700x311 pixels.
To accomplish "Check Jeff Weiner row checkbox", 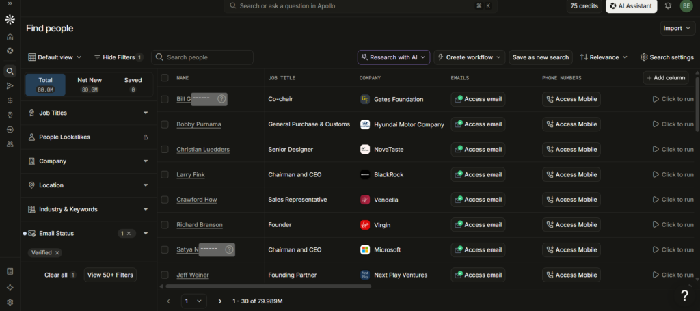I will pyautogui.click(x=165, y=275).
